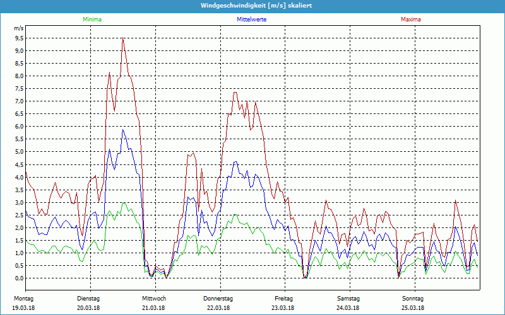The width and height of the screenshot is (505, 315).
Task: Click the m/s unit label
Action: pyautogui.click(x=19, y=28)
